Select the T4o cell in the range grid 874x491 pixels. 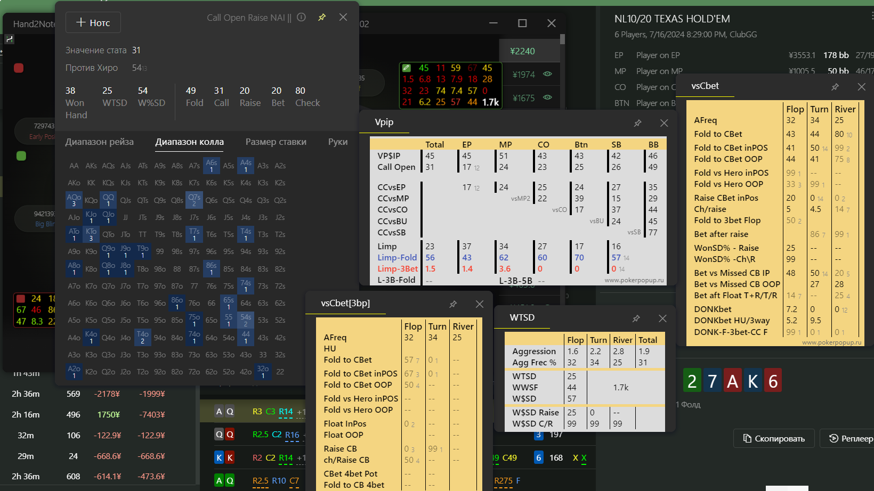click(x=142, y=337)
